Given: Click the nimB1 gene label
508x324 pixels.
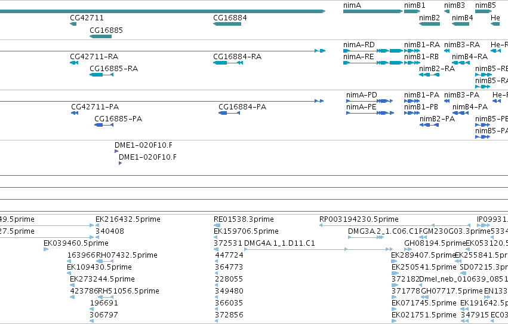Looking at the screenshot, I should click(x=414, y=5).
